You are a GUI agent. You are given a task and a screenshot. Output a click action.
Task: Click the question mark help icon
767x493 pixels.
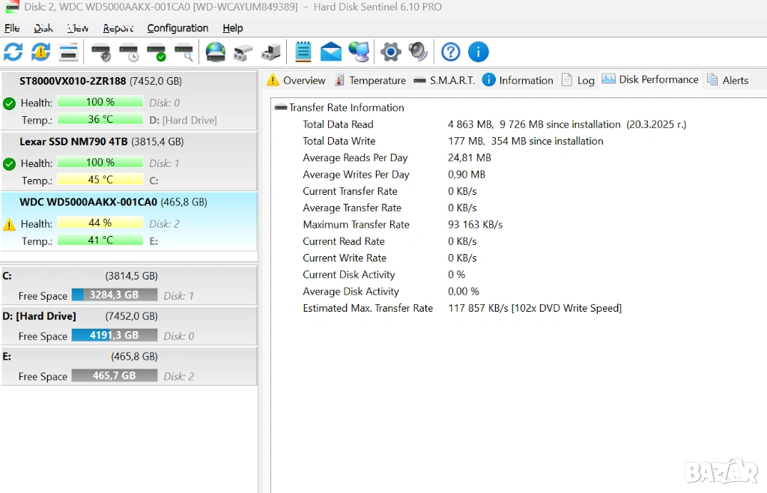pos(450,52)
